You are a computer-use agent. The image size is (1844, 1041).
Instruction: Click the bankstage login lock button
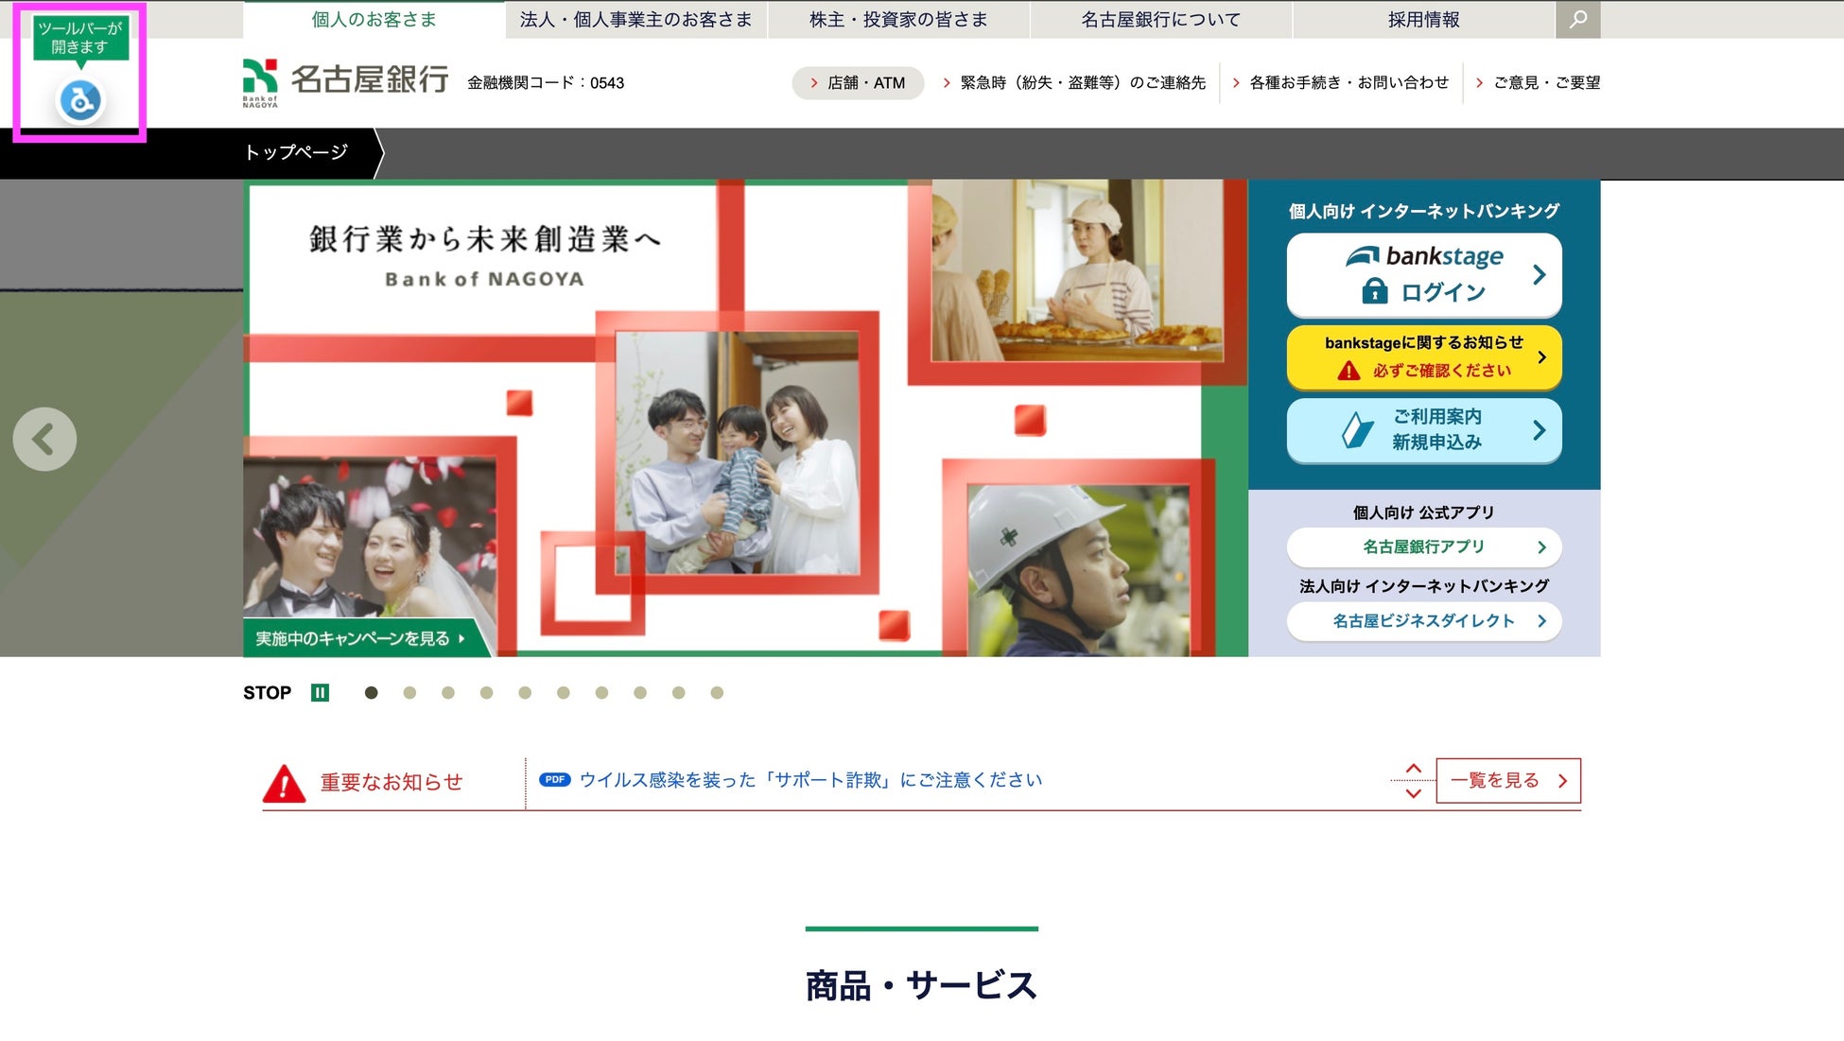click(1423, 274)
